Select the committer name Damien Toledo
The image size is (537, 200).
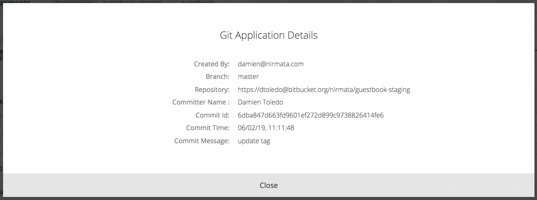point(260,102)
